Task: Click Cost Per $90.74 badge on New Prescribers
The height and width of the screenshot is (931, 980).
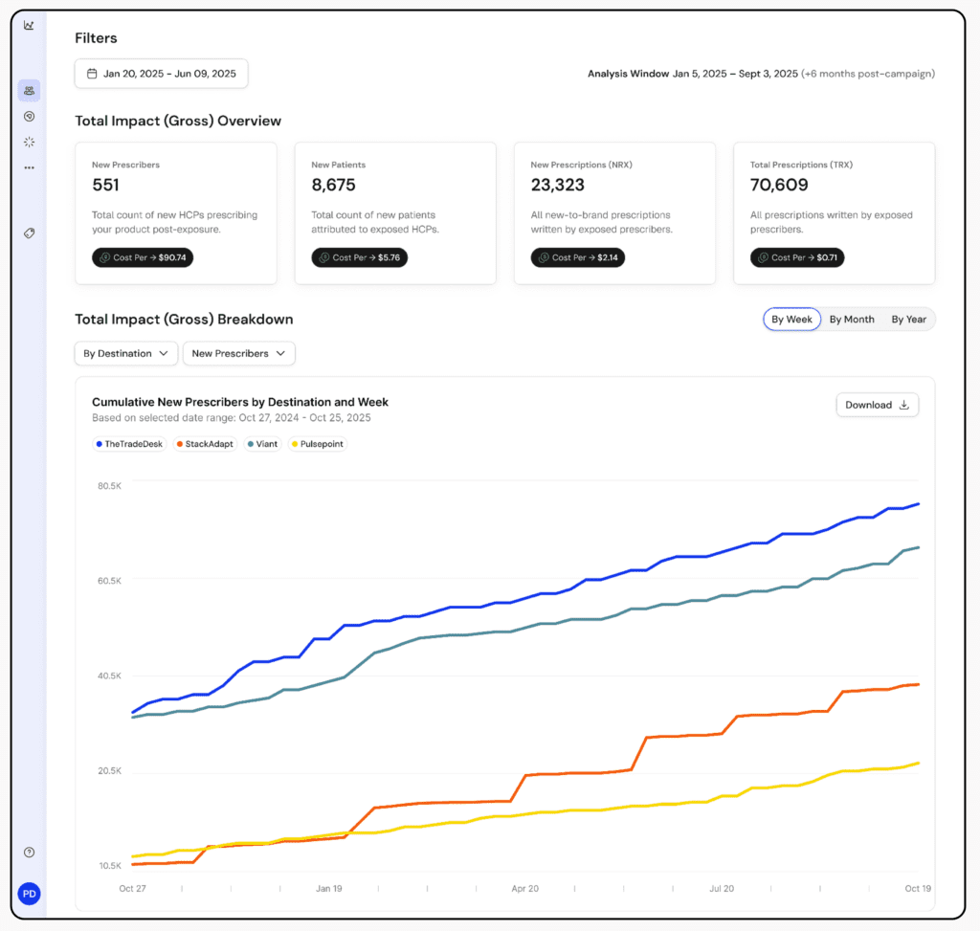Action: click(x=143, y=258)
